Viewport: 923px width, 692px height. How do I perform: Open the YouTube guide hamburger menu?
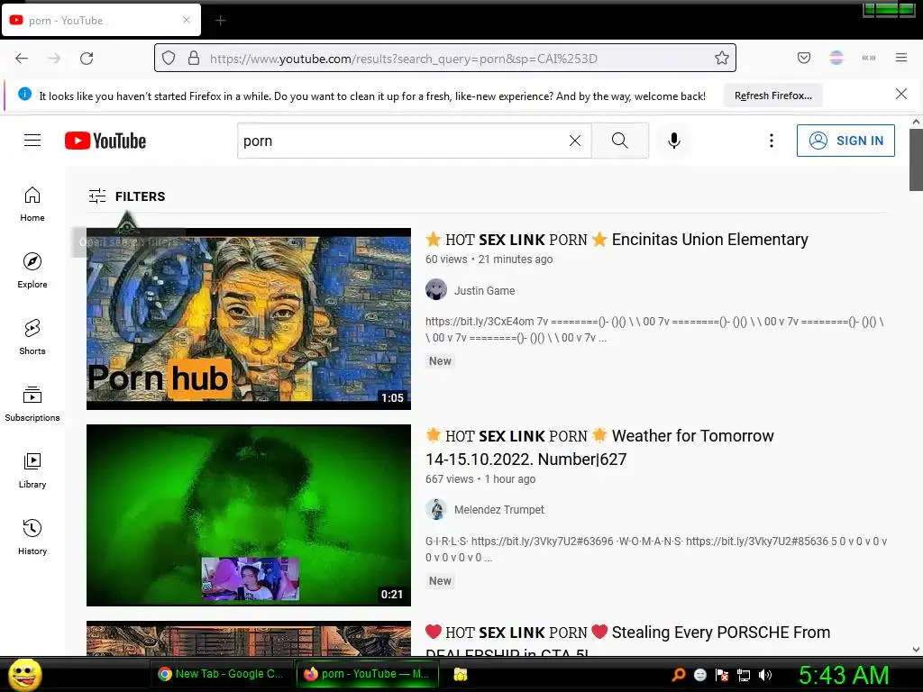[x=32, y=140]
